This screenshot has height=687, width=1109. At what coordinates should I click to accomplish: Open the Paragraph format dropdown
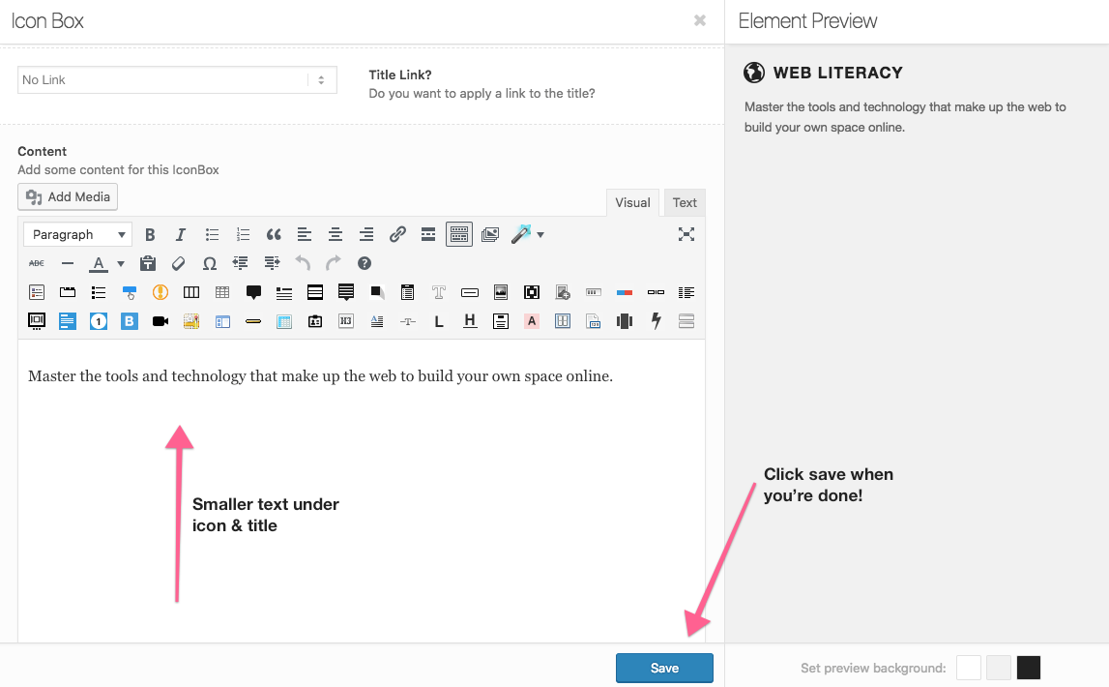click(x=77, y=235)
